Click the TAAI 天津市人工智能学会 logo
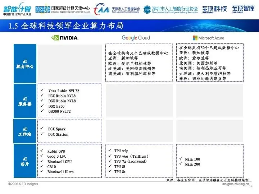This screenshot has height=194, width=259. (x=117, y=9)
